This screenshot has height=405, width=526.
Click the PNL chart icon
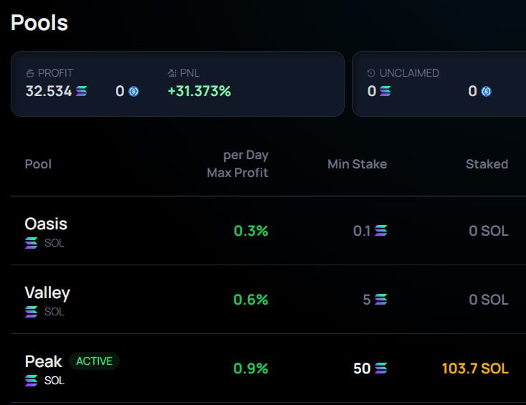pos(172,73)
